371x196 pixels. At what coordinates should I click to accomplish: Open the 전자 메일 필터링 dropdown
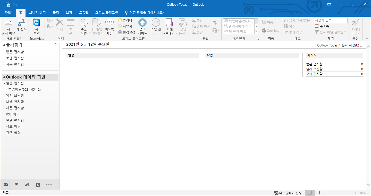pos(331,32)
